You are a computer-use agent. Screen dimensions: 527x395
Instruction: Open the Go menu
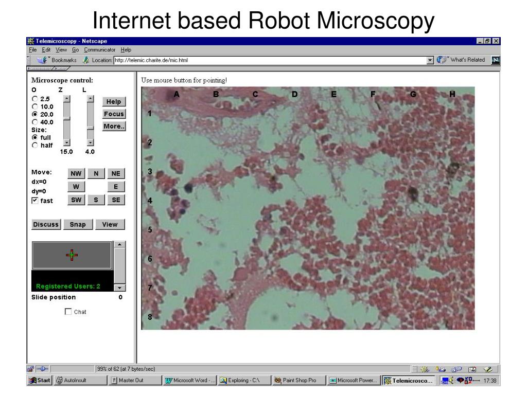coord(76,50)
